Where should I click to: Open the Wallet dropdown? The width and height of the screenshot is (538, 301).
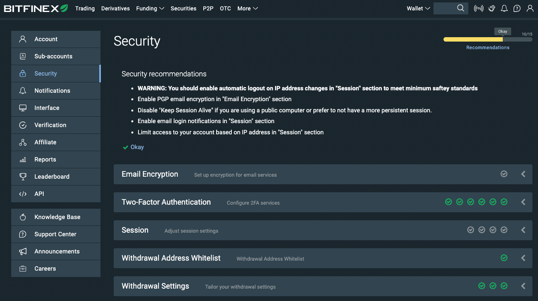(x=418, y=8)
